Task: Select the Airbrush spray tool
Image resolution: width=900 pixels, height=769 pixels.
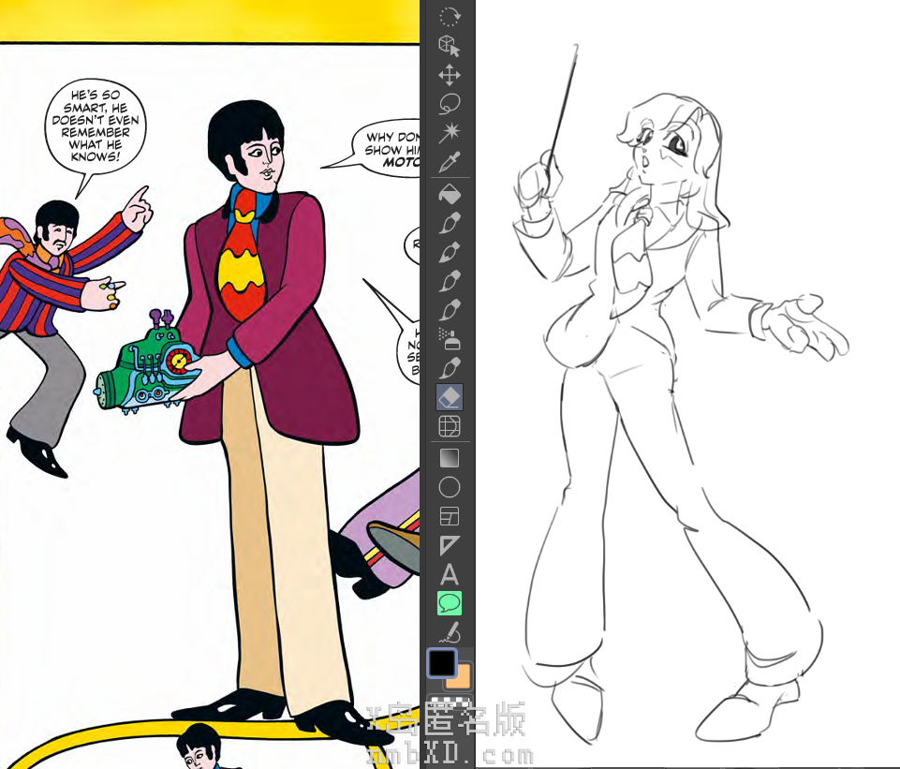Action: 450,339
